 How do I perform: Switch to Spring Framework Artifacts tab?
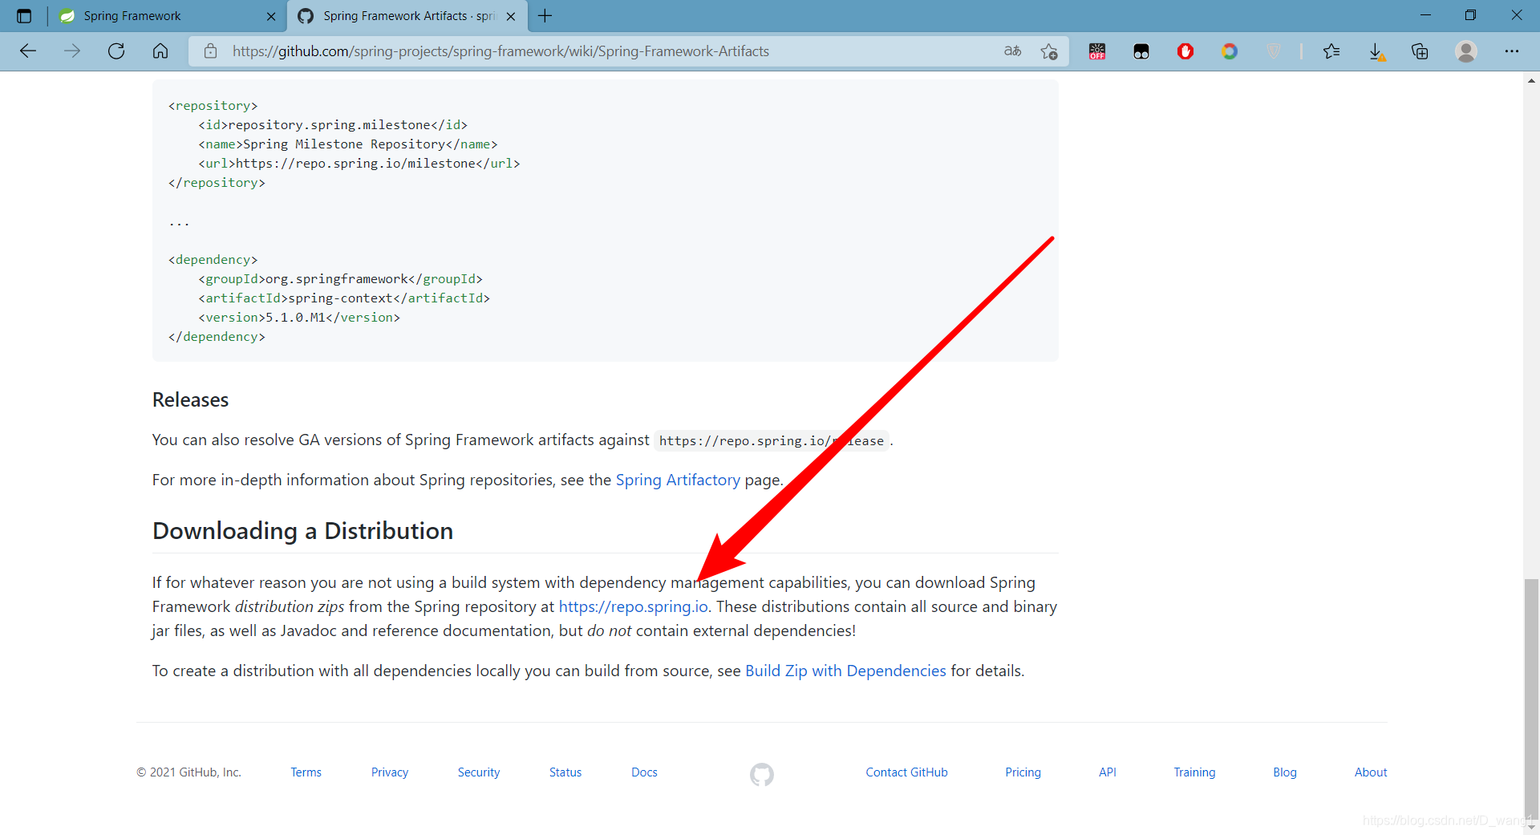407,16
